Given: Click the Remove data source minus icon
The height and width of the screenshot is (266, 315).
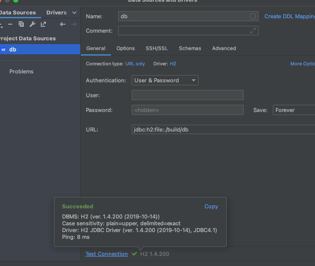Looking at the screenshot, I should pos(10,24).
